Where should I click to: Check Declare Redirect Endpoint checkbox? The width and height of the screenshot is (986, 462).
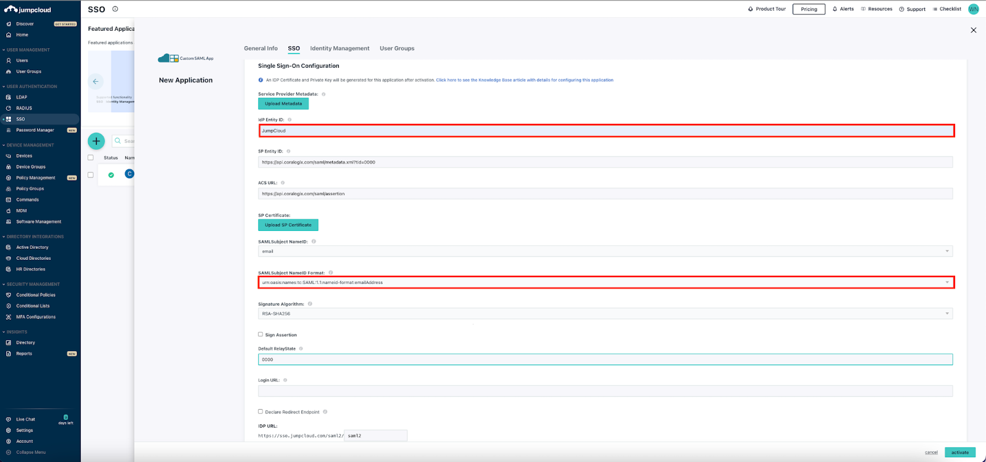pos(261,411)
